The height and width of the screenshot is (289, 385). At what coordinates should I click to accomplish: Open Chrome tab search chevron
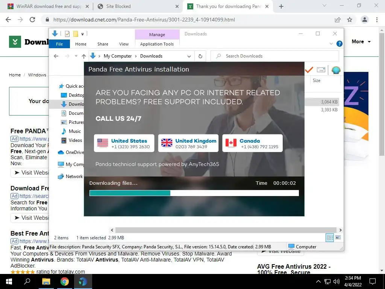point(324,5)
